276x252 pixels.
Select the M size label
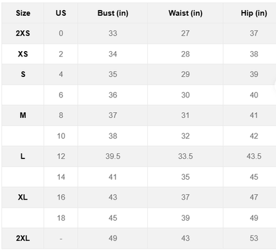click(x=23, y=115)
